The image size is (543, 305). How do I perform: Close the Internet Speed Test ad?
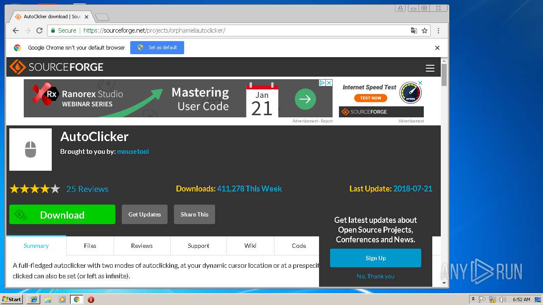pos(420,83)
